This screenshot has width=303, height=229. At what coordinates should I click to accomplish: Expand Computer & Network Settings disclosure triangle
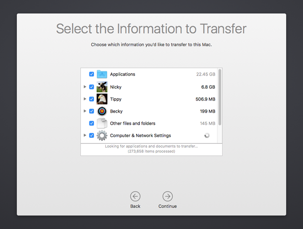pyautogui.click(x=85, y=135)
